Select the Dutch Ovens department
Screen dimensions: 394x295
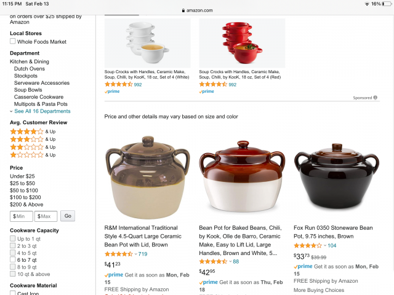click(30, 69)
